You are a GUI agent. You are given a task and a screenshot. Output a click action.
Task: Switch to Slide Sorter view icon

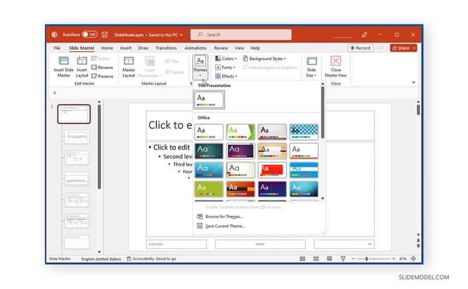pyautogui.click(x=316, y=258)
